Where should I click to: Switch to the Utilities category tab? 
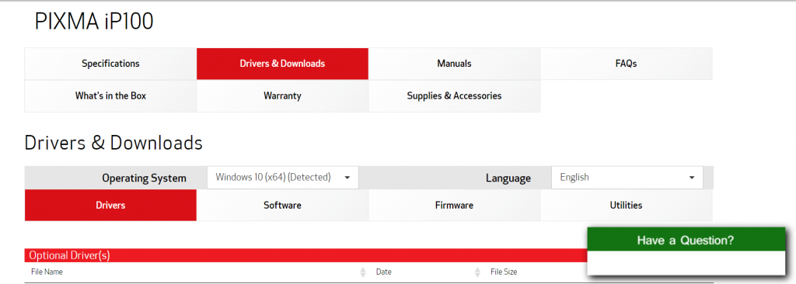(x=626, y=206)
